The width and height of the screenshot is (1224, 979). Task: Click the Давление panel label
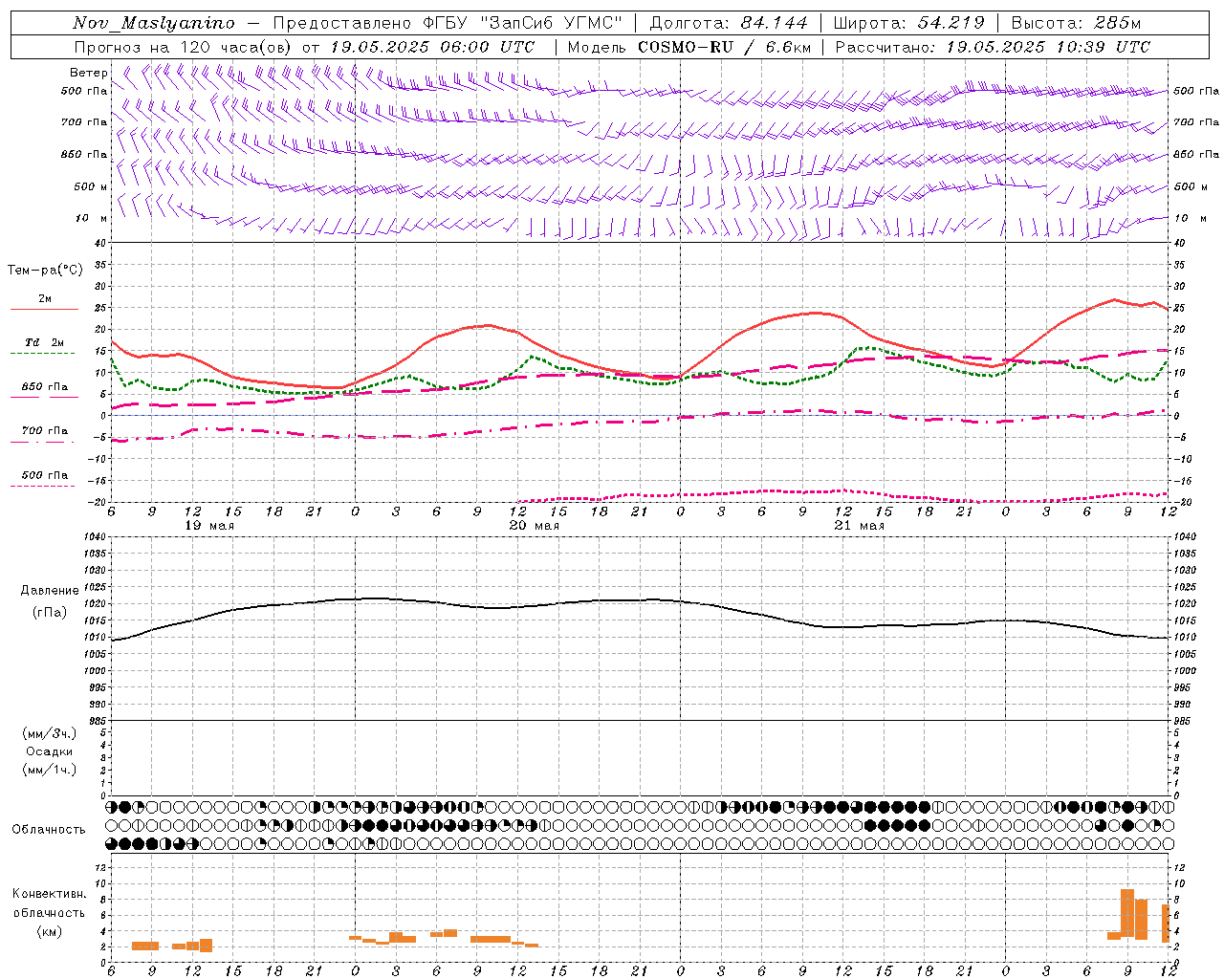[x=49, y=591]
